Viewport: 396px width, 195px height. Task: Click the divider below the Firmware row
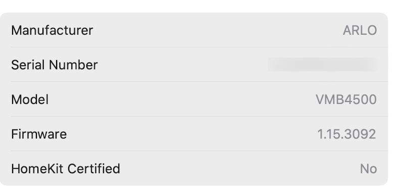pos(199,151)
